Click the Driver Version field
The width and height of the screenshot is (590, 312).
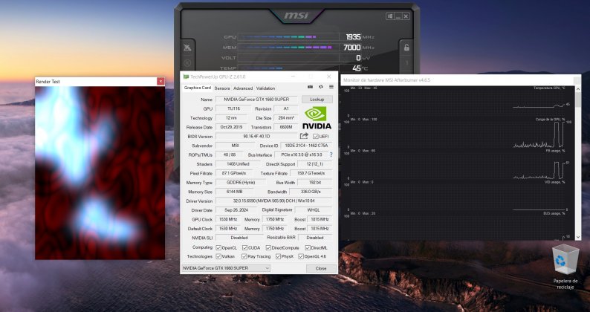point(274,201)
